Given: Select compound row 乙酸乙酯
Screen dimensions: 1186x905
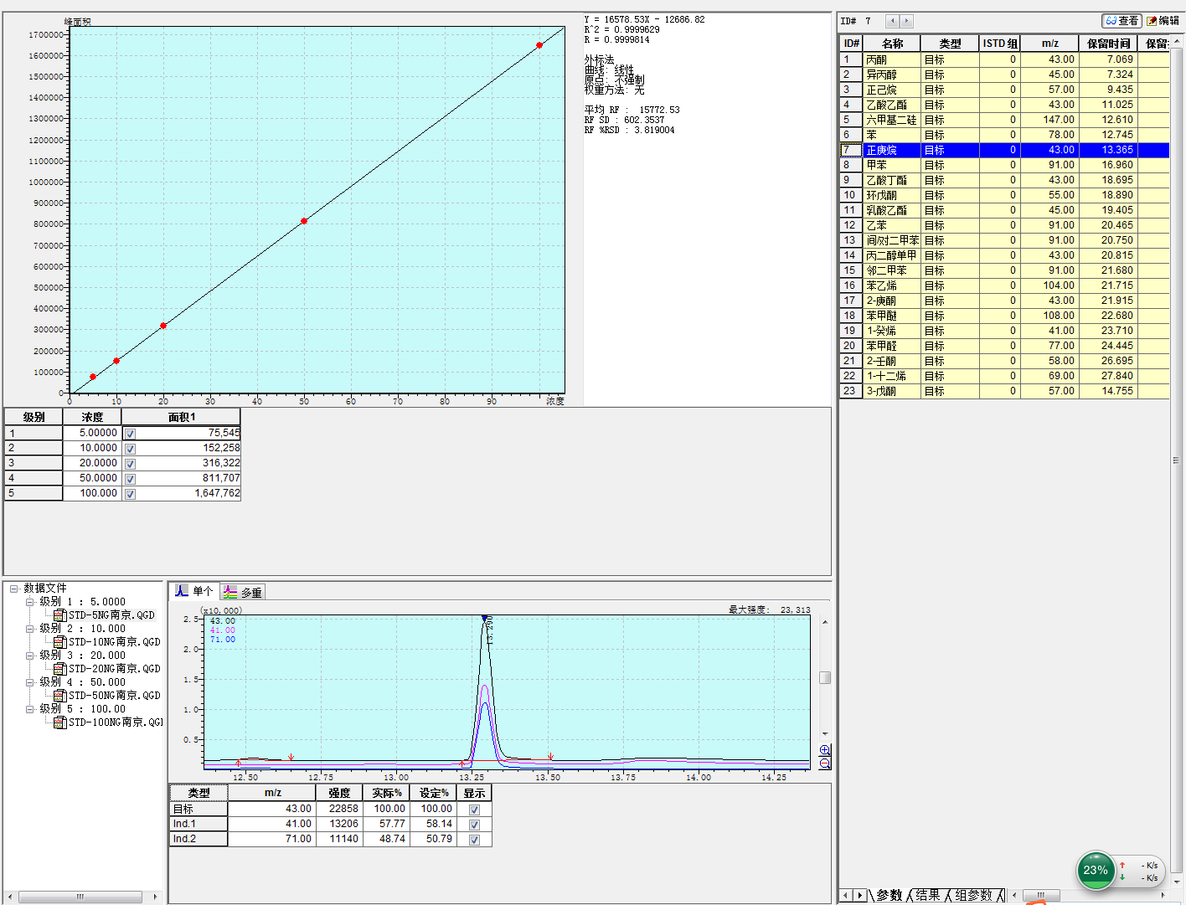Looking at the screenshot, I should click(x=1004, y=105).
